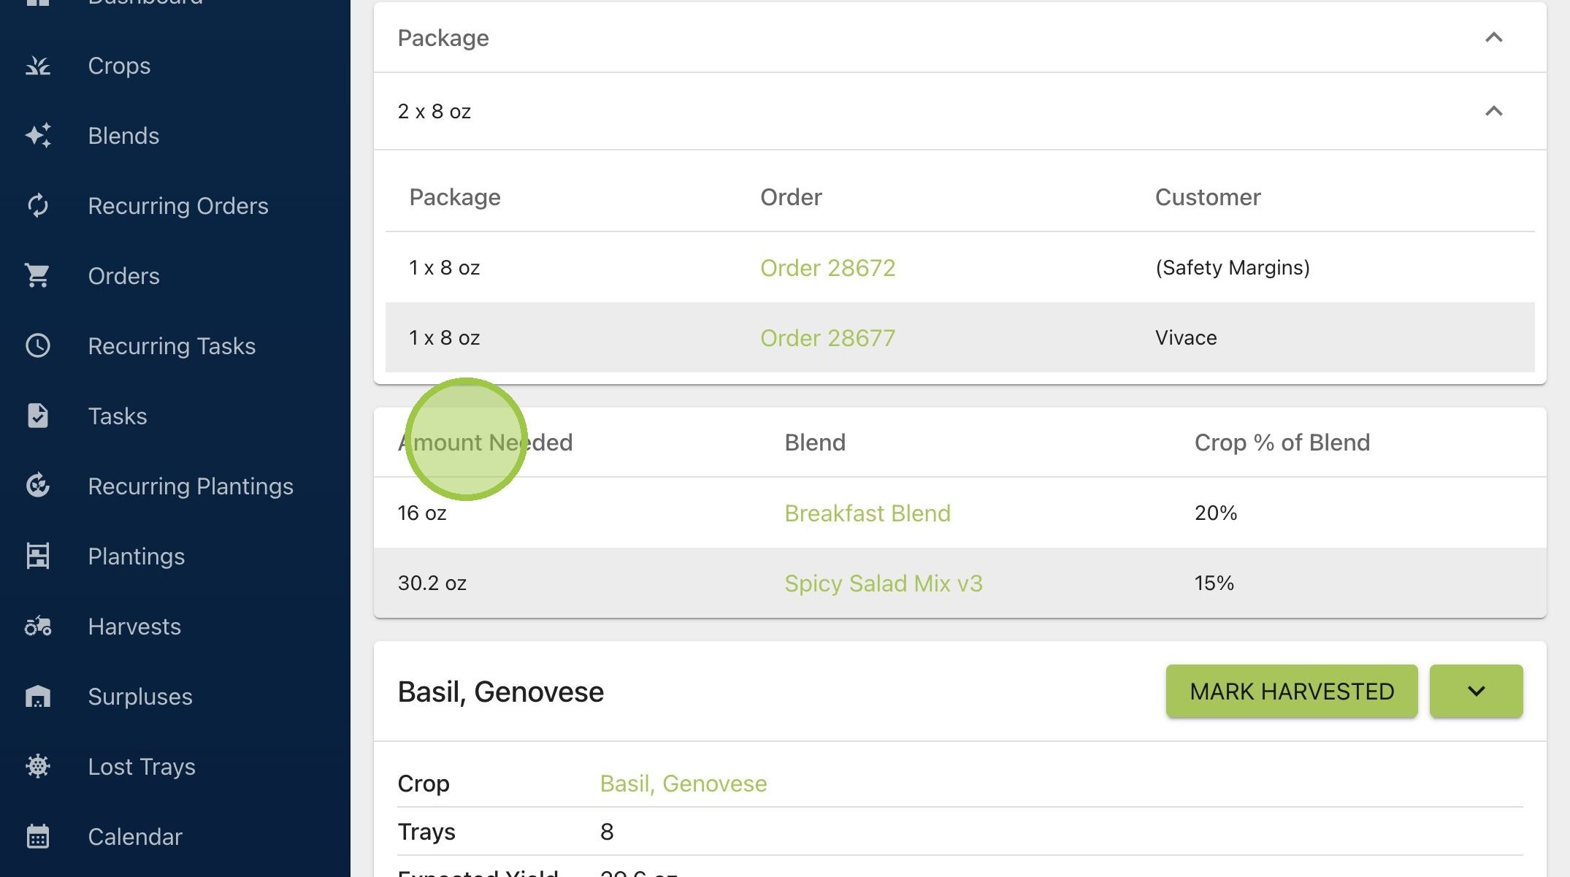Collapse the Package section chevron

1493,37
